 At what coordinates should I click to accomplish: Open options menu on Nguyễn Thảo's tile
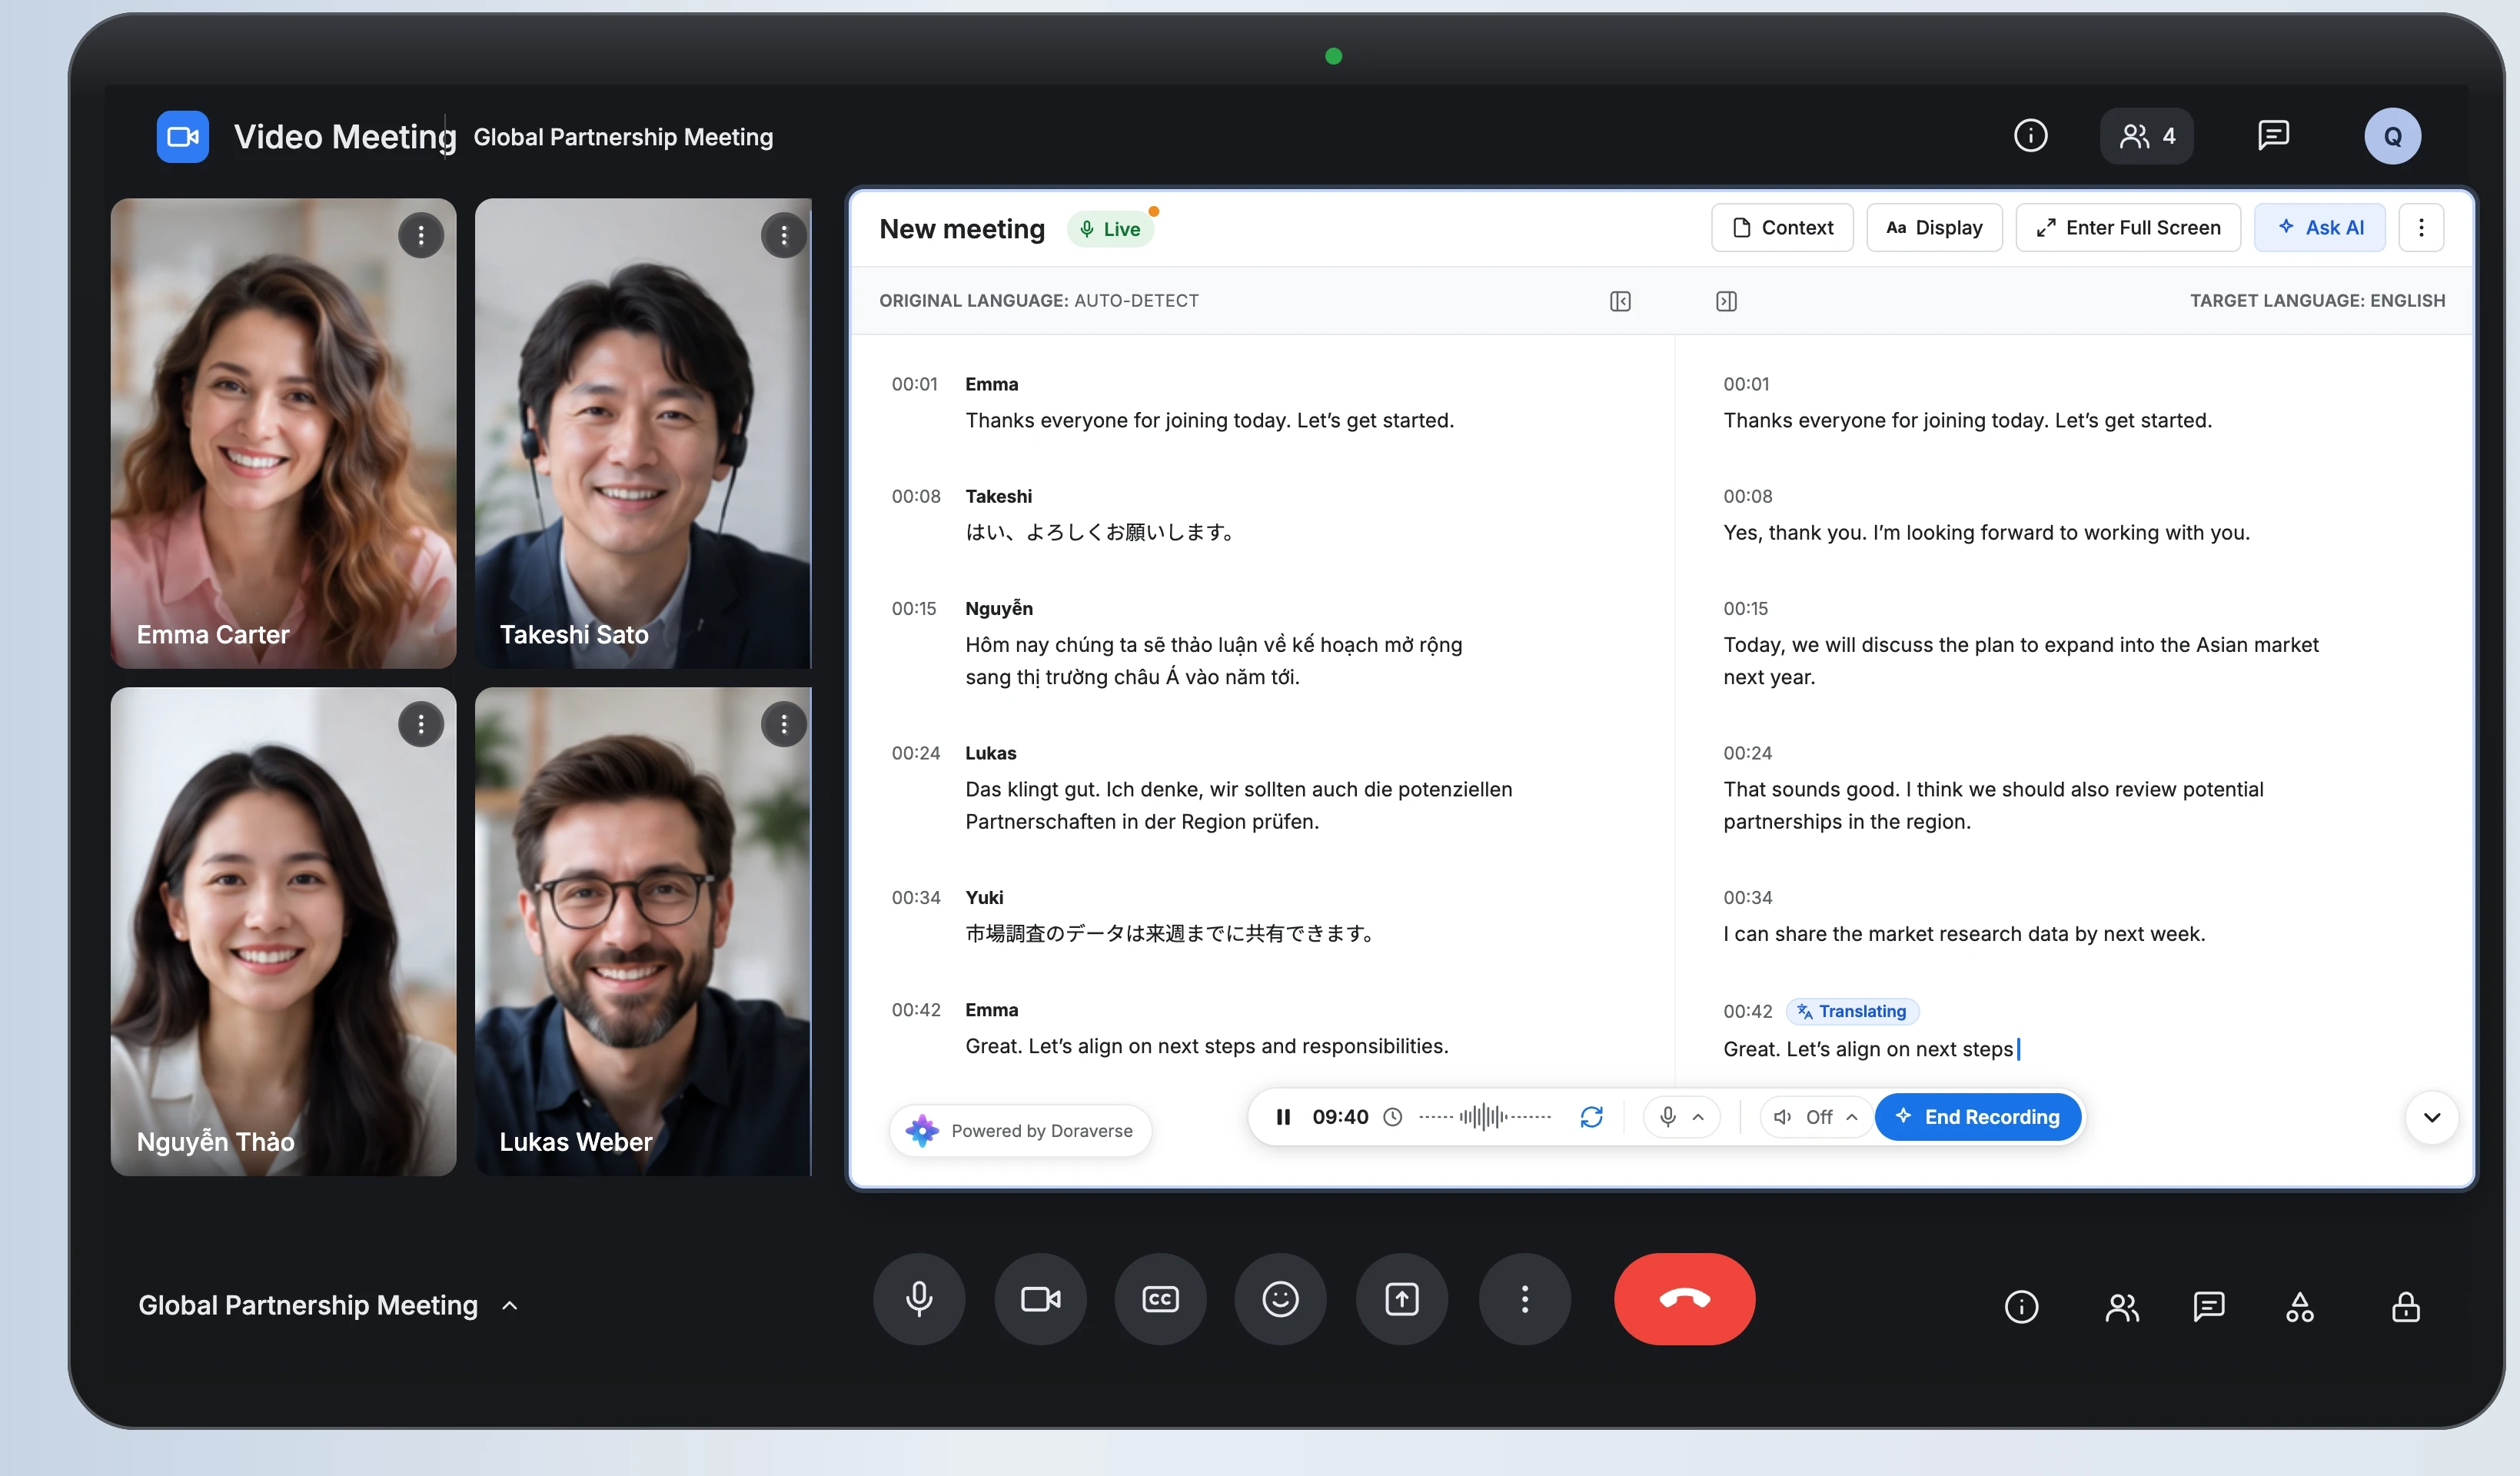[421, 724]
